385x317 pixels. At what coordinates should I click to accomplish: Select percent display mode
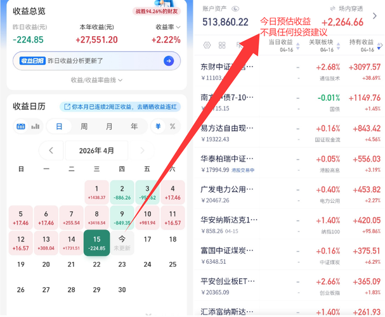[x=173, y=126]
